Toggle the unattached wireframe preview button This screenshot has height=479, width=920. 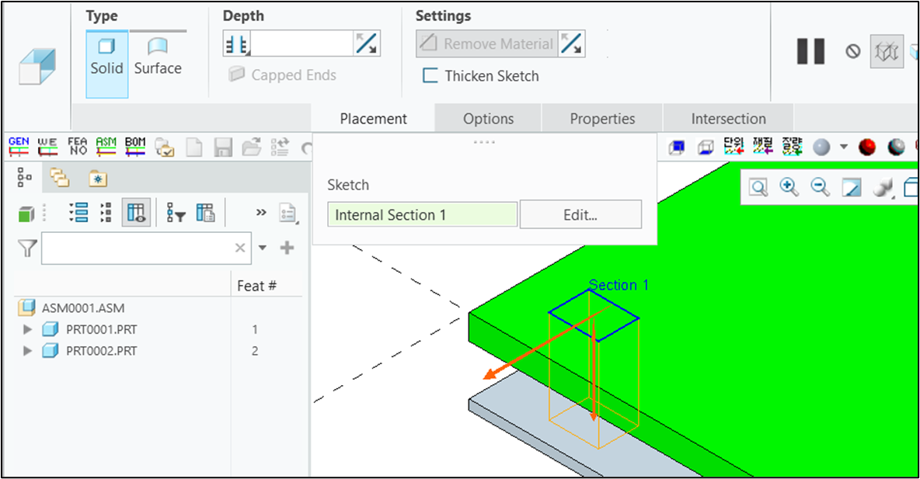887,51
